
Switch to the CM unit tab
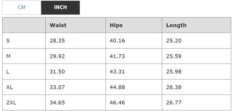[21, 7]
